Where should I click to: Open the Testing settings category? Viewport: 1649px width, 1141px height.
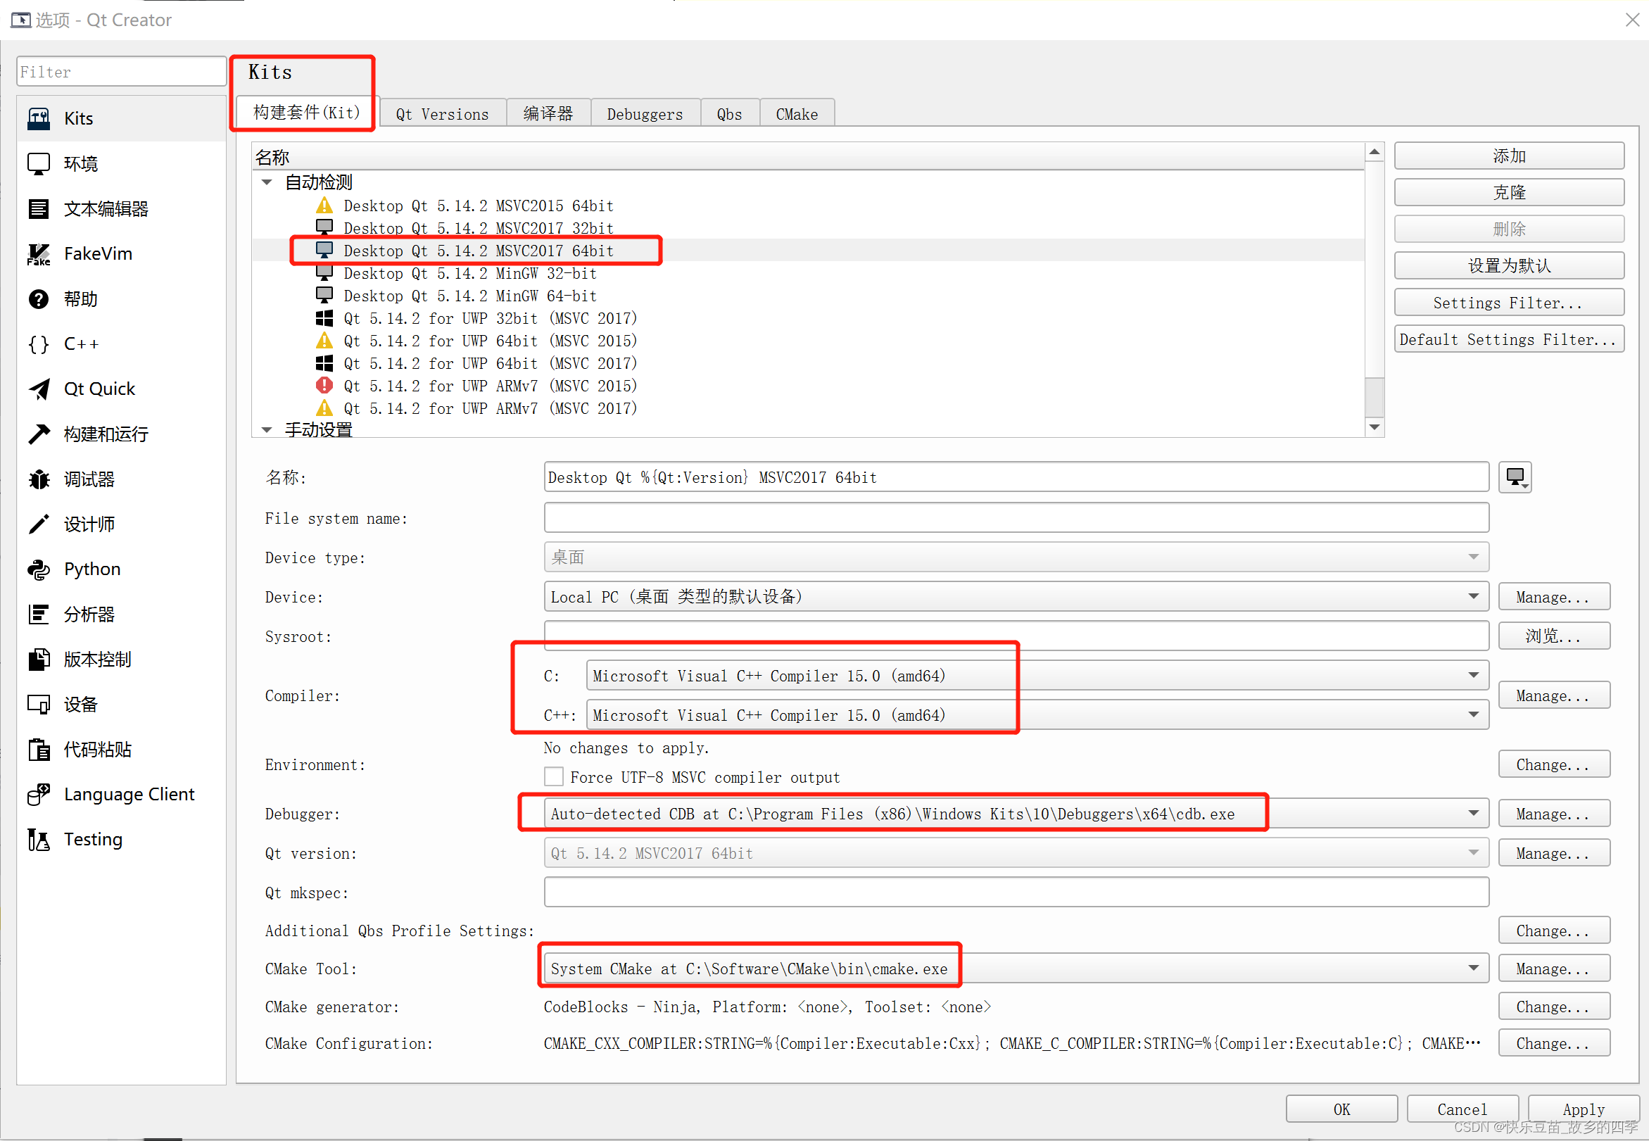[x=122, y=839]
